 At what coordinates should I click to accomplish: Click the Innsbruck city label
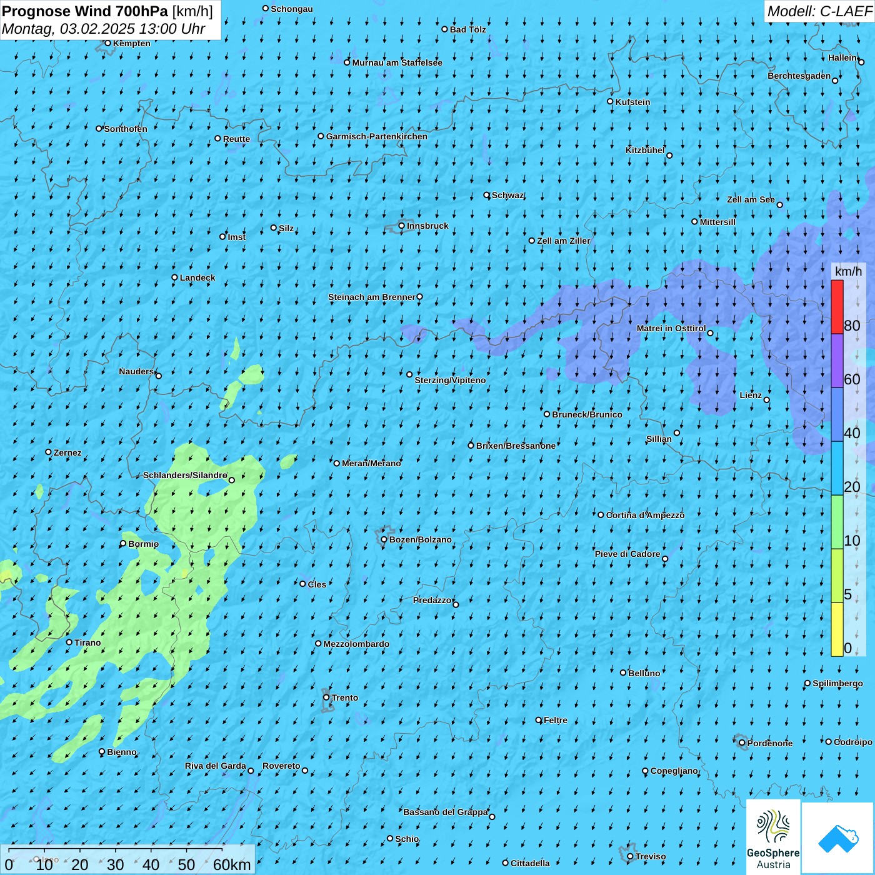pyautogui.click(x=427, y=226)
